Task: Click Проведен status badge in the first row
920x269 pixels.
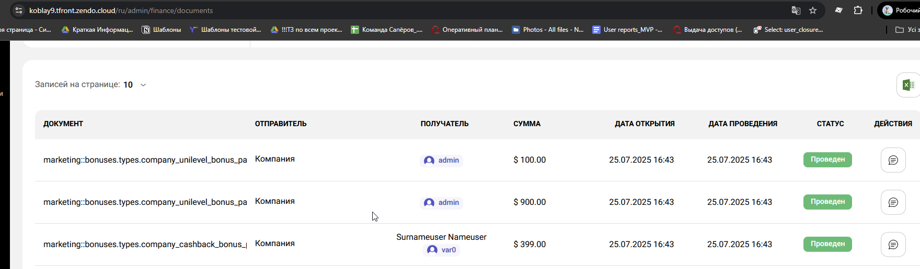Action: pos(827,160)
